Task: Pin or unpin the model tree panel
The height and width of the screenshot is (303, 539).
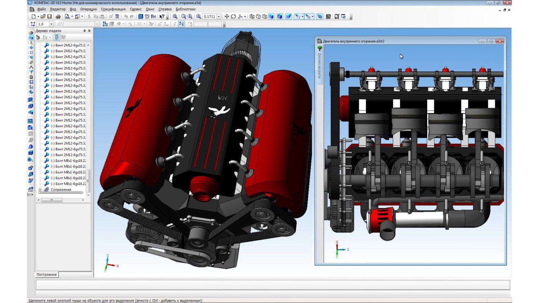Action: pyautogui.click(x=84, y=31)
